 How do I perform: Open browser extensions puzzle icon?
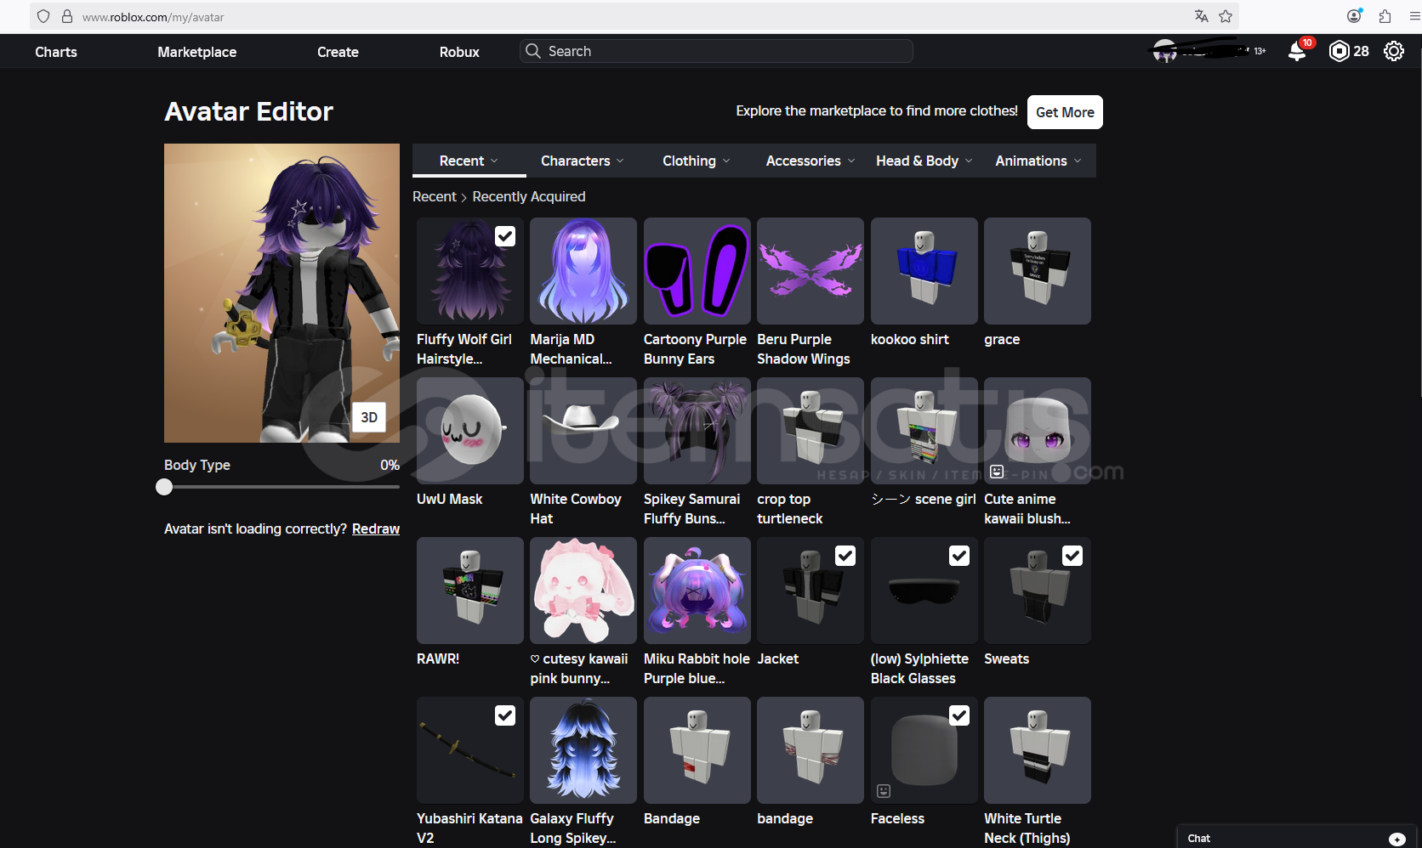coord(1385,16)
